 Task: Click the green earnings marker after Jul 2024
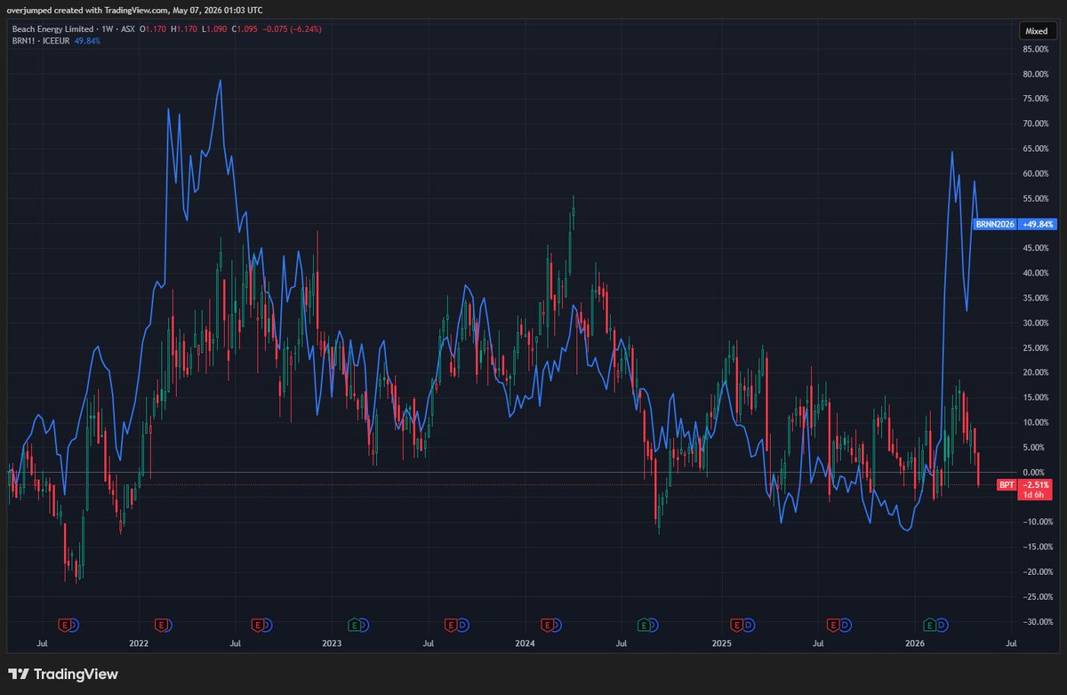pos(644,625)
